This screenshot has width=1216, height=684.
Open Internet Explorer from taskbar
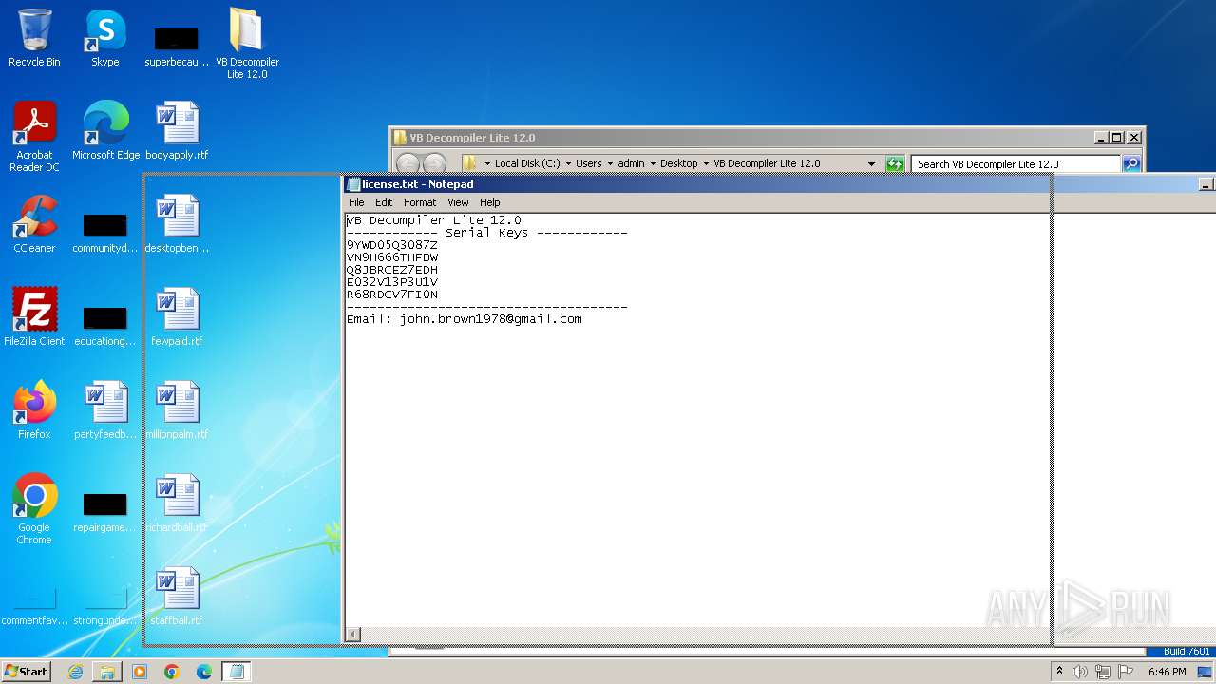coord(75,672)
